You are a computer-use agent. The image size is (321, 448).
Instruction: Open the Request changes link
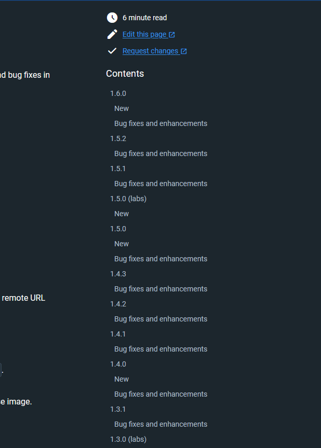(x=151, y=51)
